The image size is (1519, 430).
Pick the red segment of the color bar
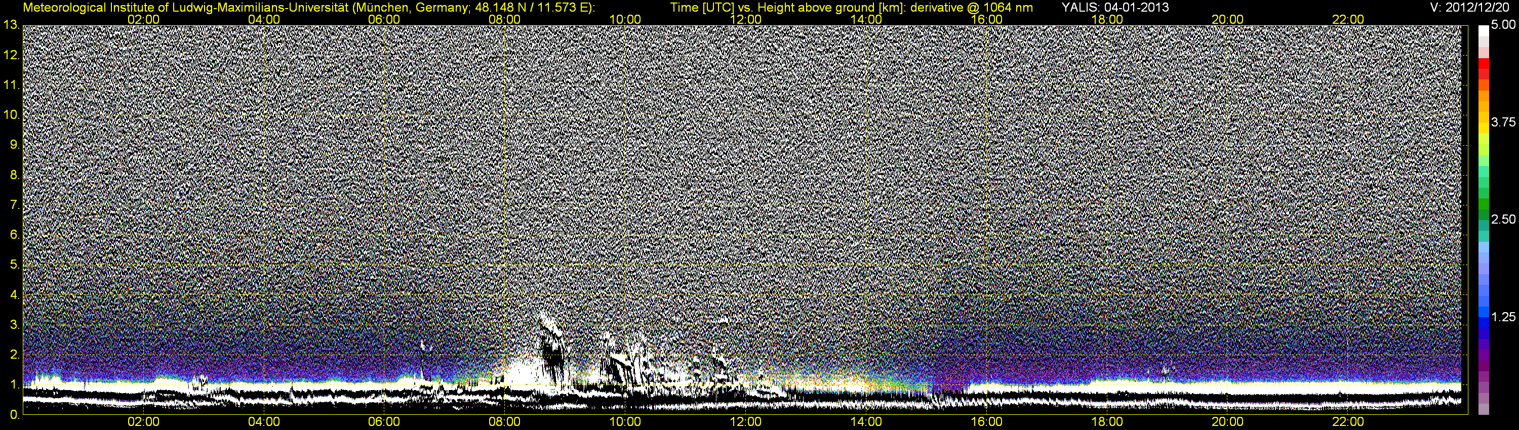[x=1484, y=63]
